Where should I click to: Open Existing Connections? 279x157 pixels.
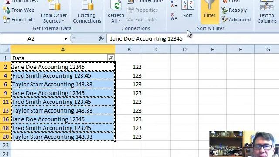(x=87, y=12)
